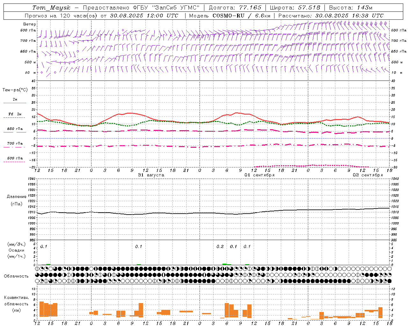Click the "10 м" wind level label on the left

click(x=30, y=73)
